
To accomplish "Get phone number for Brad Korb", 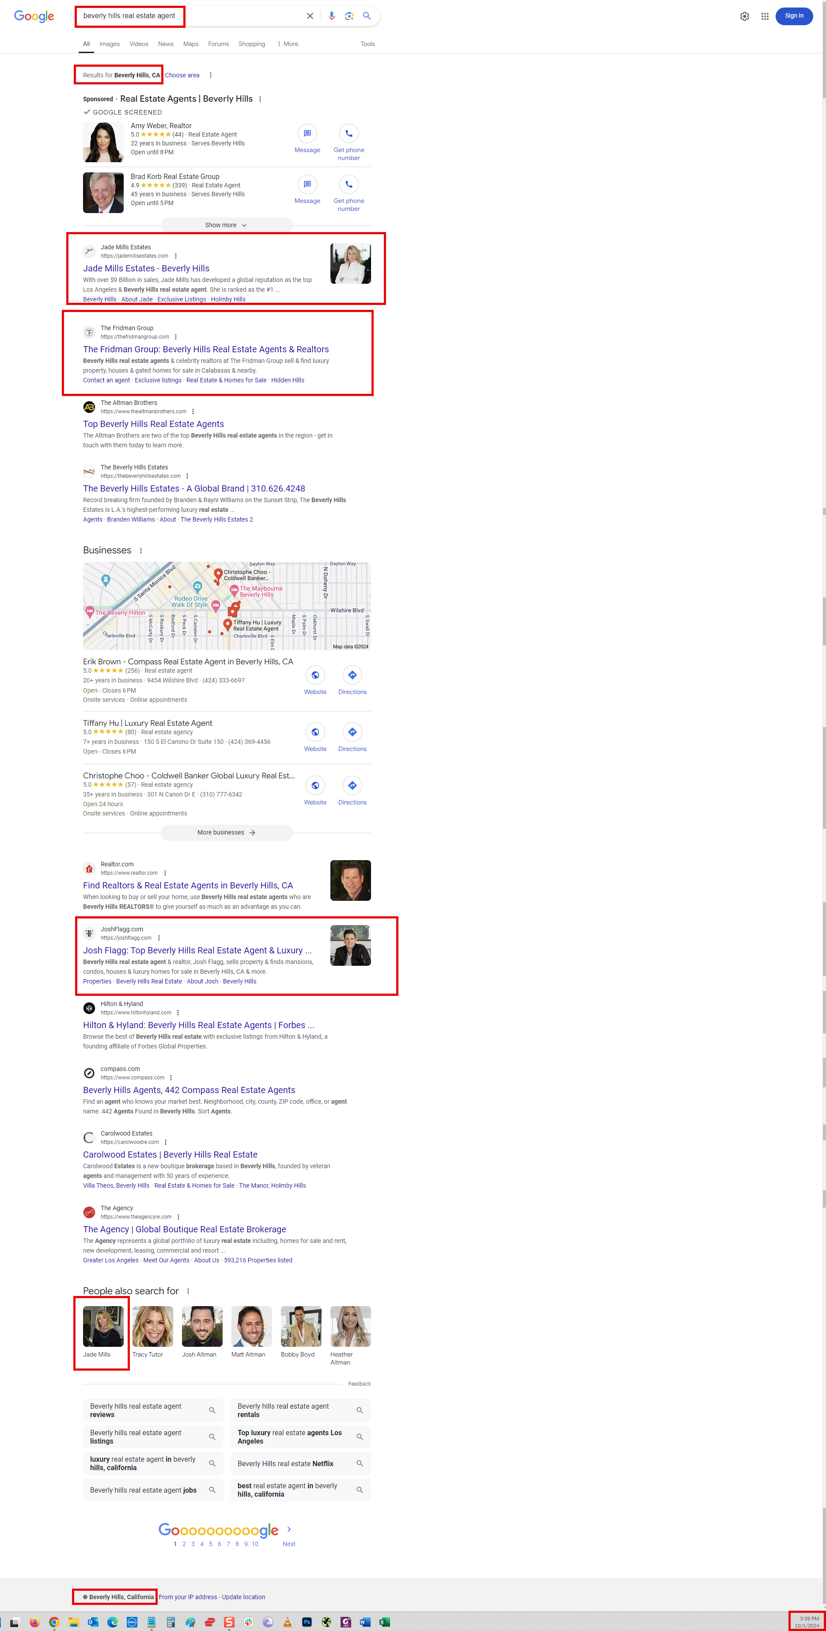I will (x=349, y=184).
